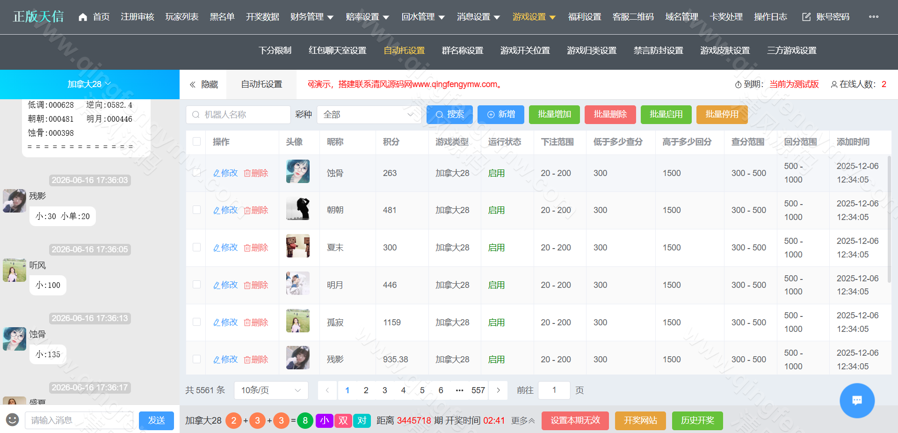Check the checkbox for the 朝朝 row

coord(196,210)
